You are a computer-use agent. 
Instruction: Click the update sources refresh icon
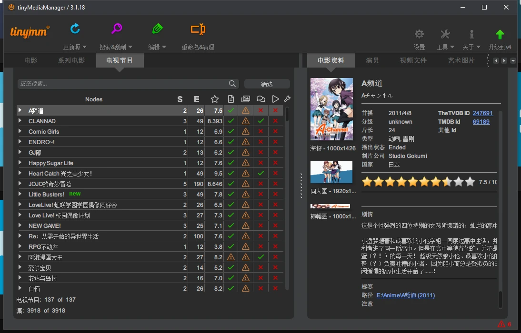pyautogui.click(x=75, y=29)
